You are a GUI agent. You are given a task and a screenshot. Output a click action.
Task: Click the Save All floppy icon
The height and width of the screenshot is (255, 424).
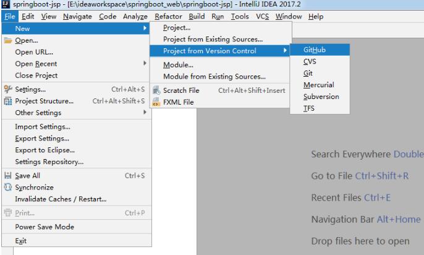pyautogui.click(x=8, y=175)
